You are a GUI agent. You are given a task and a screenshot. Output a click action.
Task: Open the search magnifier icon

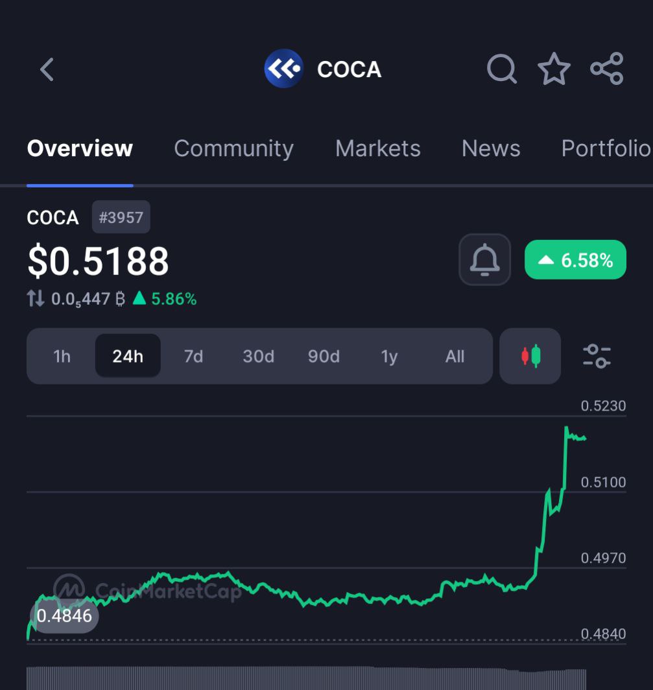tap(502, 69)
